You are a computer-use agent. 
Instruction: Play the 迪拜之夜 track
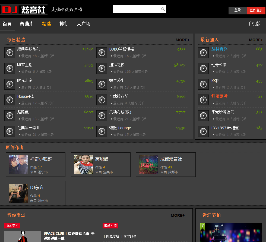coord(102,68)
